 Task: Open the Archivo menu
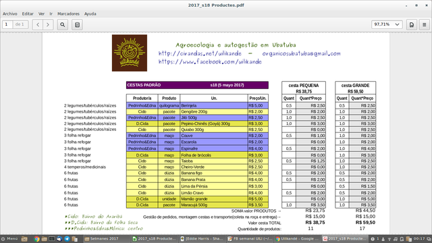point(10,13)
